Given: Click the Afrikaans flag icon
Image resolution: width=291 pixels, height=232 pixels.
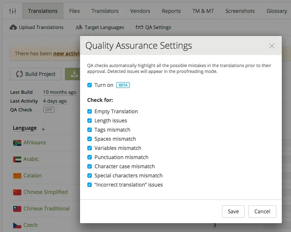Looking at the screenshot, I should [x=17, y=143].
